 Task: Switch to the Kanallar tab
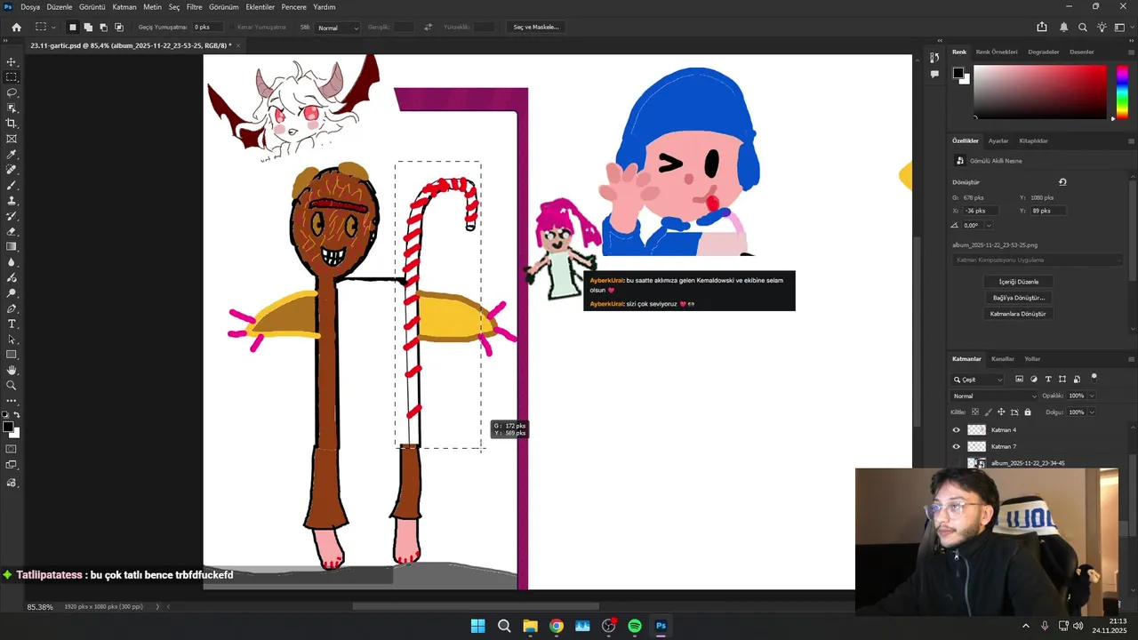pos(1003,359)
